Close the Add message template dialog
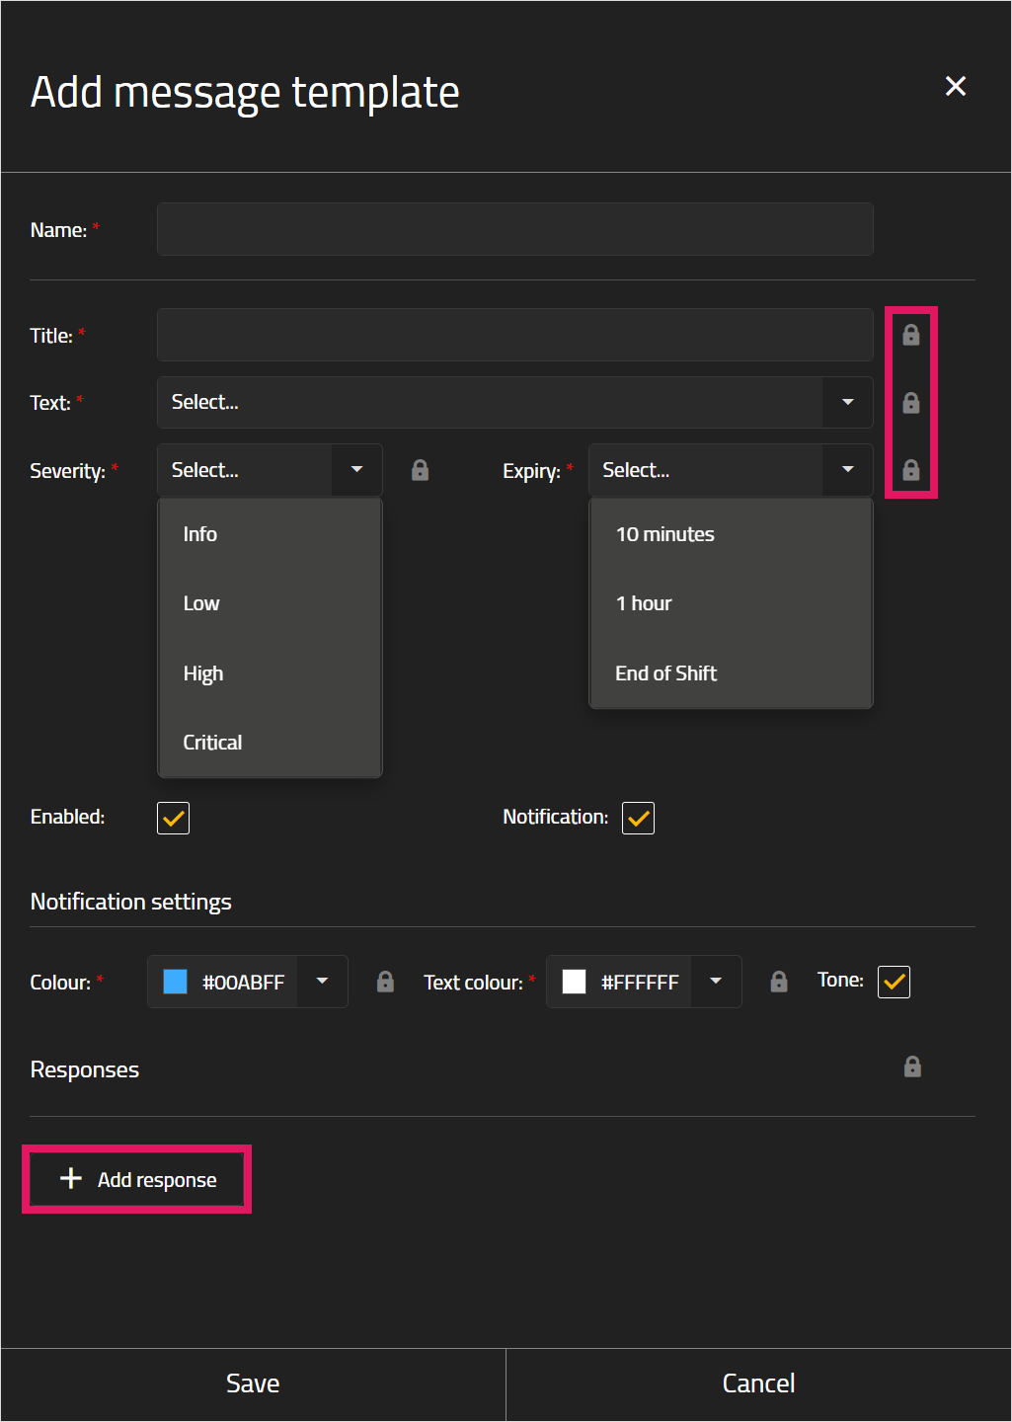 point(956,86)
